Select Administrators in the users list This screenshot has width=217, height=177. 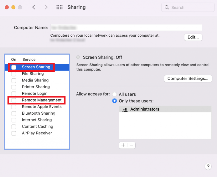coord(145,109)
